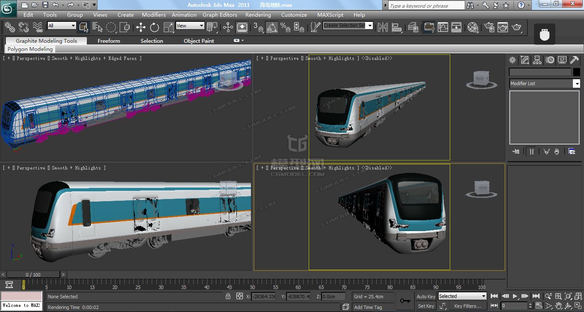The width and height of the screenshot is (584, 312).
Task: Click the Mirror tool icon
Action: [x=383, y=27]
